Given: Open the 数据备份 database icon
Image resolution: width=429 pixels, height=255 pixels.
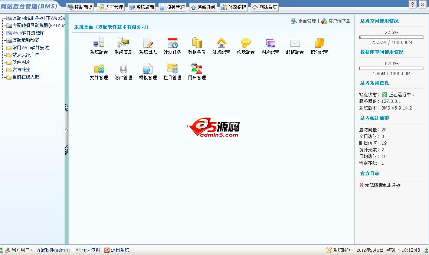Looking at the screenshot, I should point(197,46).
